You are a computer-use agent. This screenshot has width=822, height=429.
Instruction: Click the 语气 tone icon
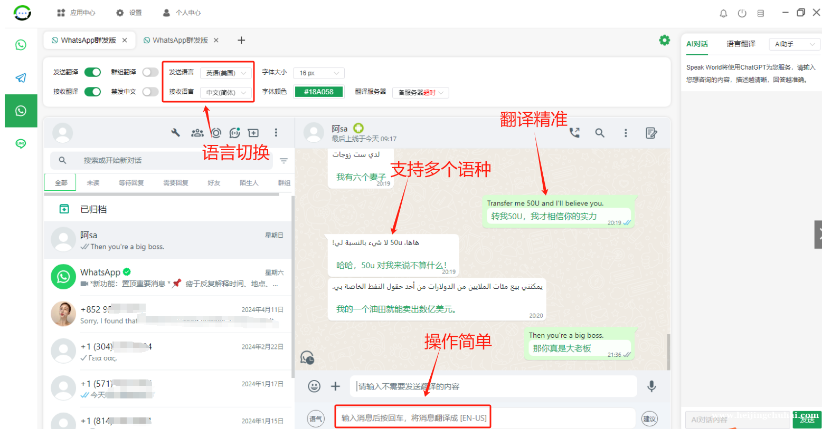[316, 418]
